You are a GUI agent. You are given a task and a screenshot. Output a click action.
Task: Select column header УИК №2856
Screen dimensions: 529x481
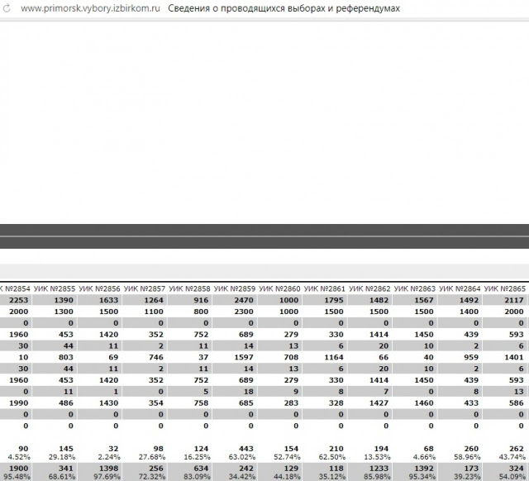(x=99, y=288)
